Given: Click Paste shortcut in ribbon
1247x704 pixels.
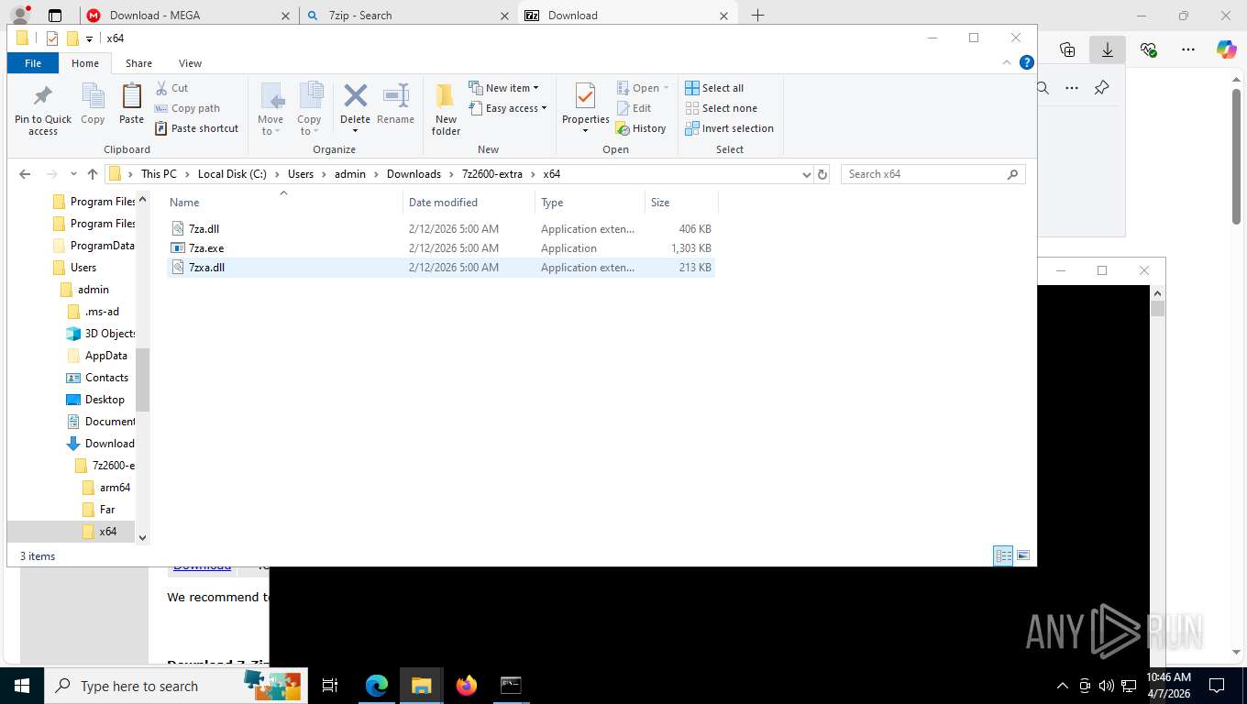Looking at the screenshot, I should (x=196, y=128).
